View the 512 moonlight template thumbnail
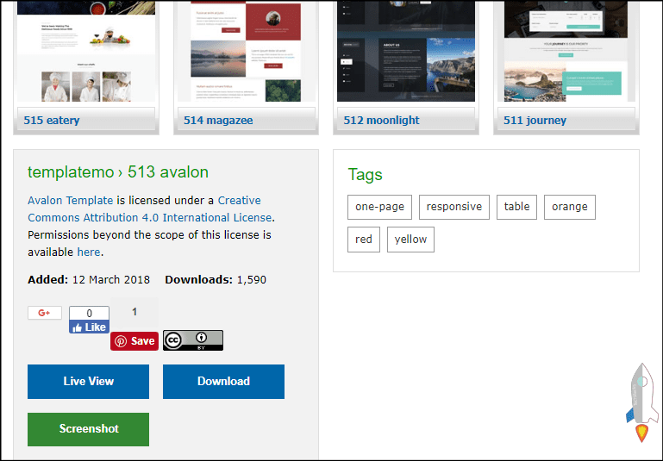The width and height of the screenshot is (663, 461). point(405,52)
